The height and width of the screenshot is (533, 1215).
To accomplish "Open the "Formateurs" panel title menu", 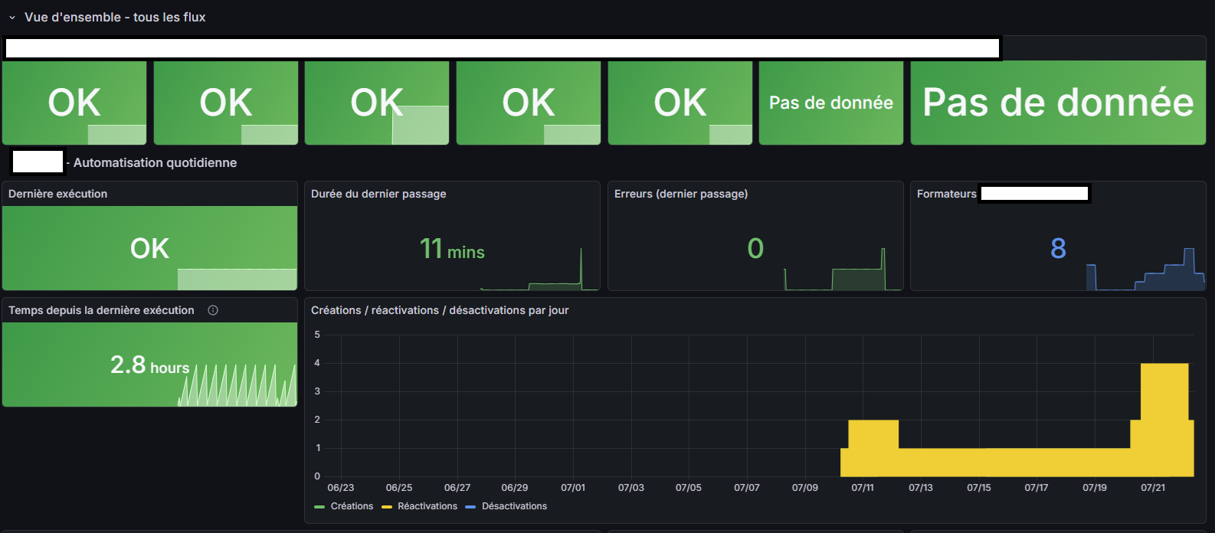I will tap(947, 194).
